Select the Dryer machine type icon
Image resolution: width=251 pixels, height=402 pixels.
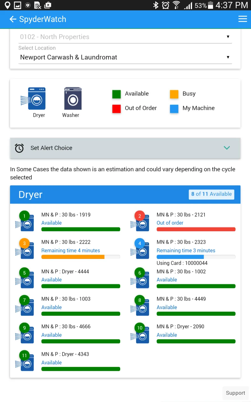coord(33,99)
